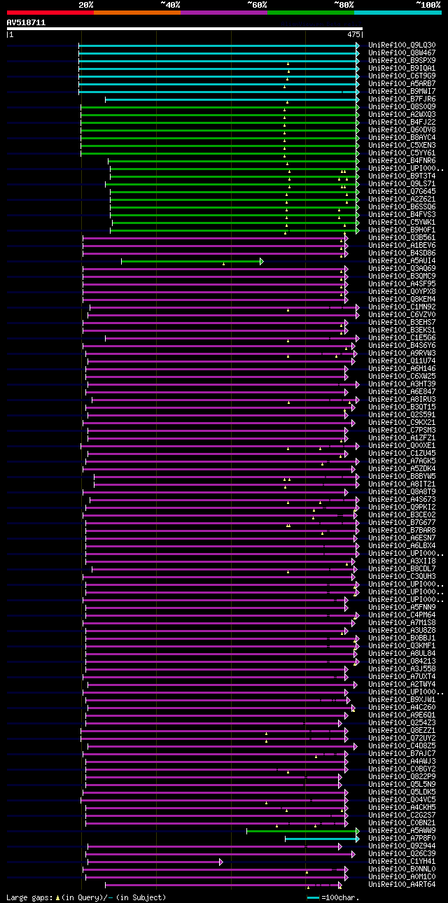Screen dimensions: 448x903
Task: Open hit UniRef100_A5FNN9
Action: tap(402, 608)
